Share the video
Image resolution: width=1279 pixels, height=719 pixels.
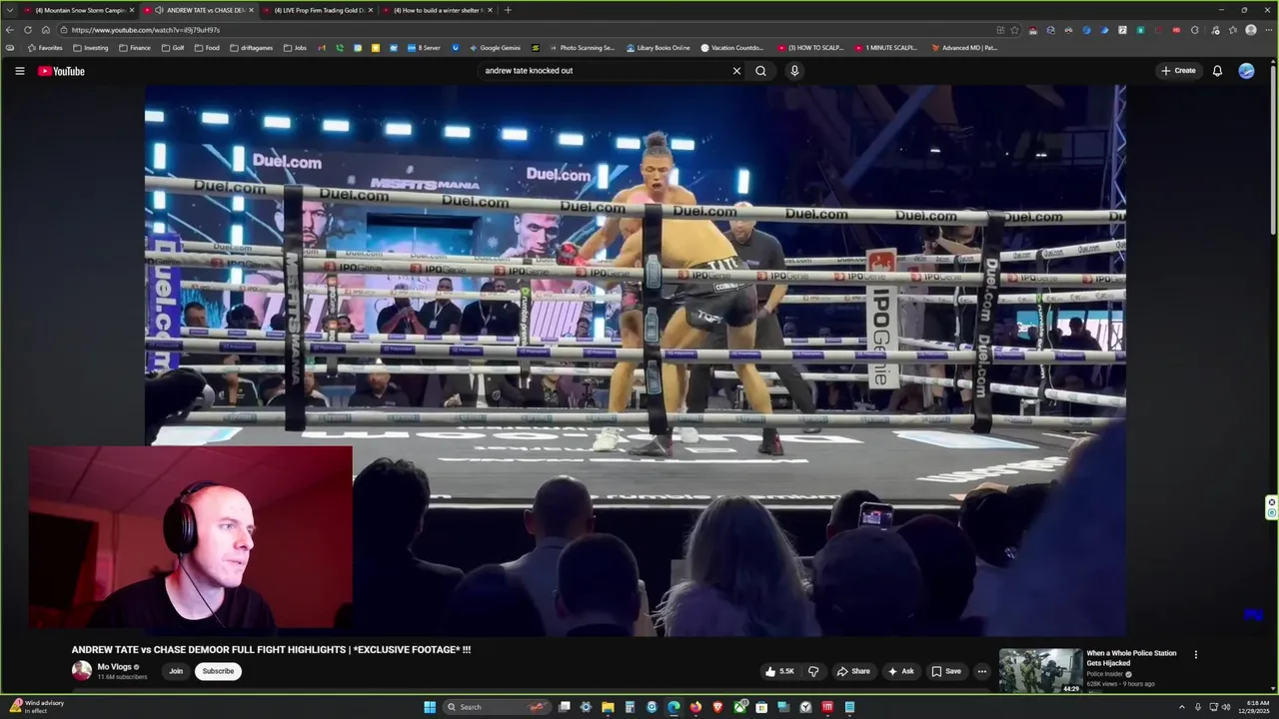pyautogui.click(x=853, y=671)
